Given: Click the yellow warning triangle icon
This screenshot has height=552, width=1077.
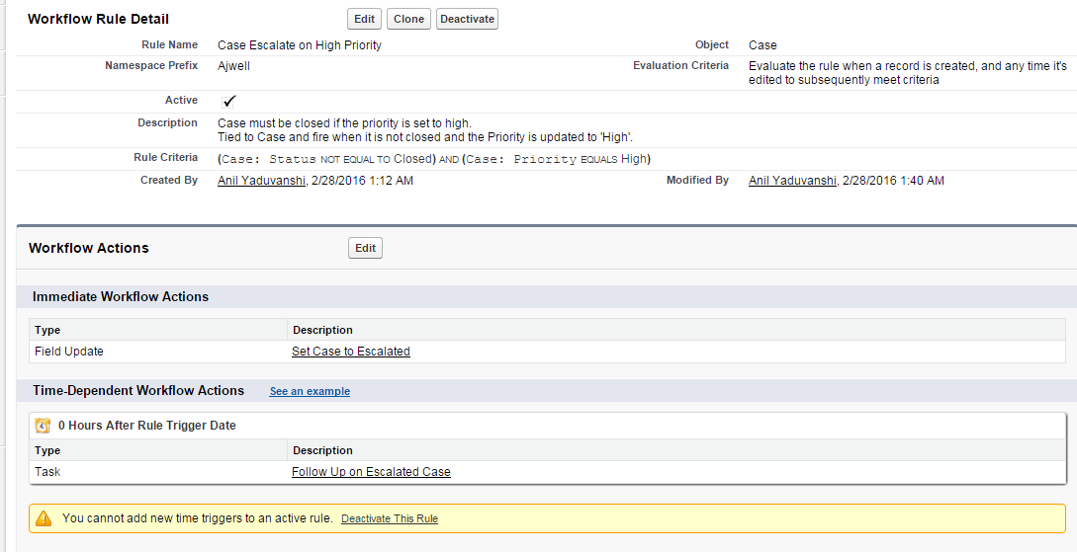Looking at the screenshot, I should click(44, 518).
